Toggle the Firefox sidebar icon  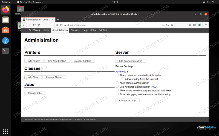tap(195, 25)
